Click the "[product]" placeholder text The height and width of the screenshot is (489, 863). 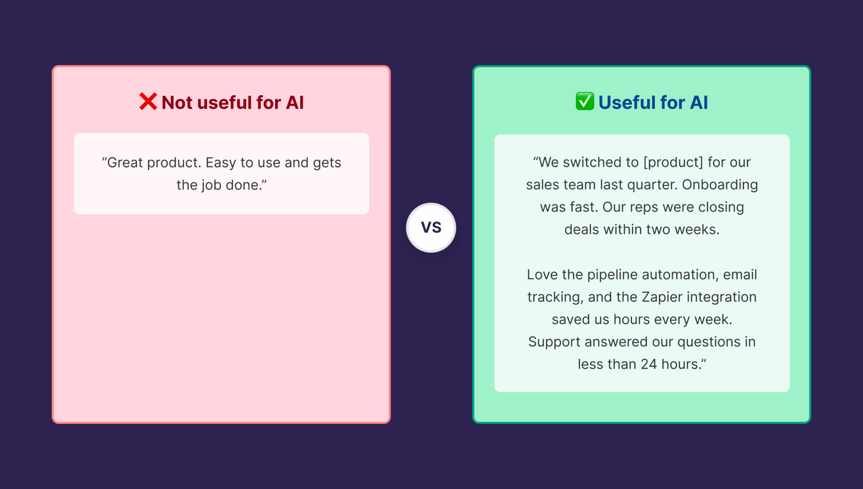point(673,162)
